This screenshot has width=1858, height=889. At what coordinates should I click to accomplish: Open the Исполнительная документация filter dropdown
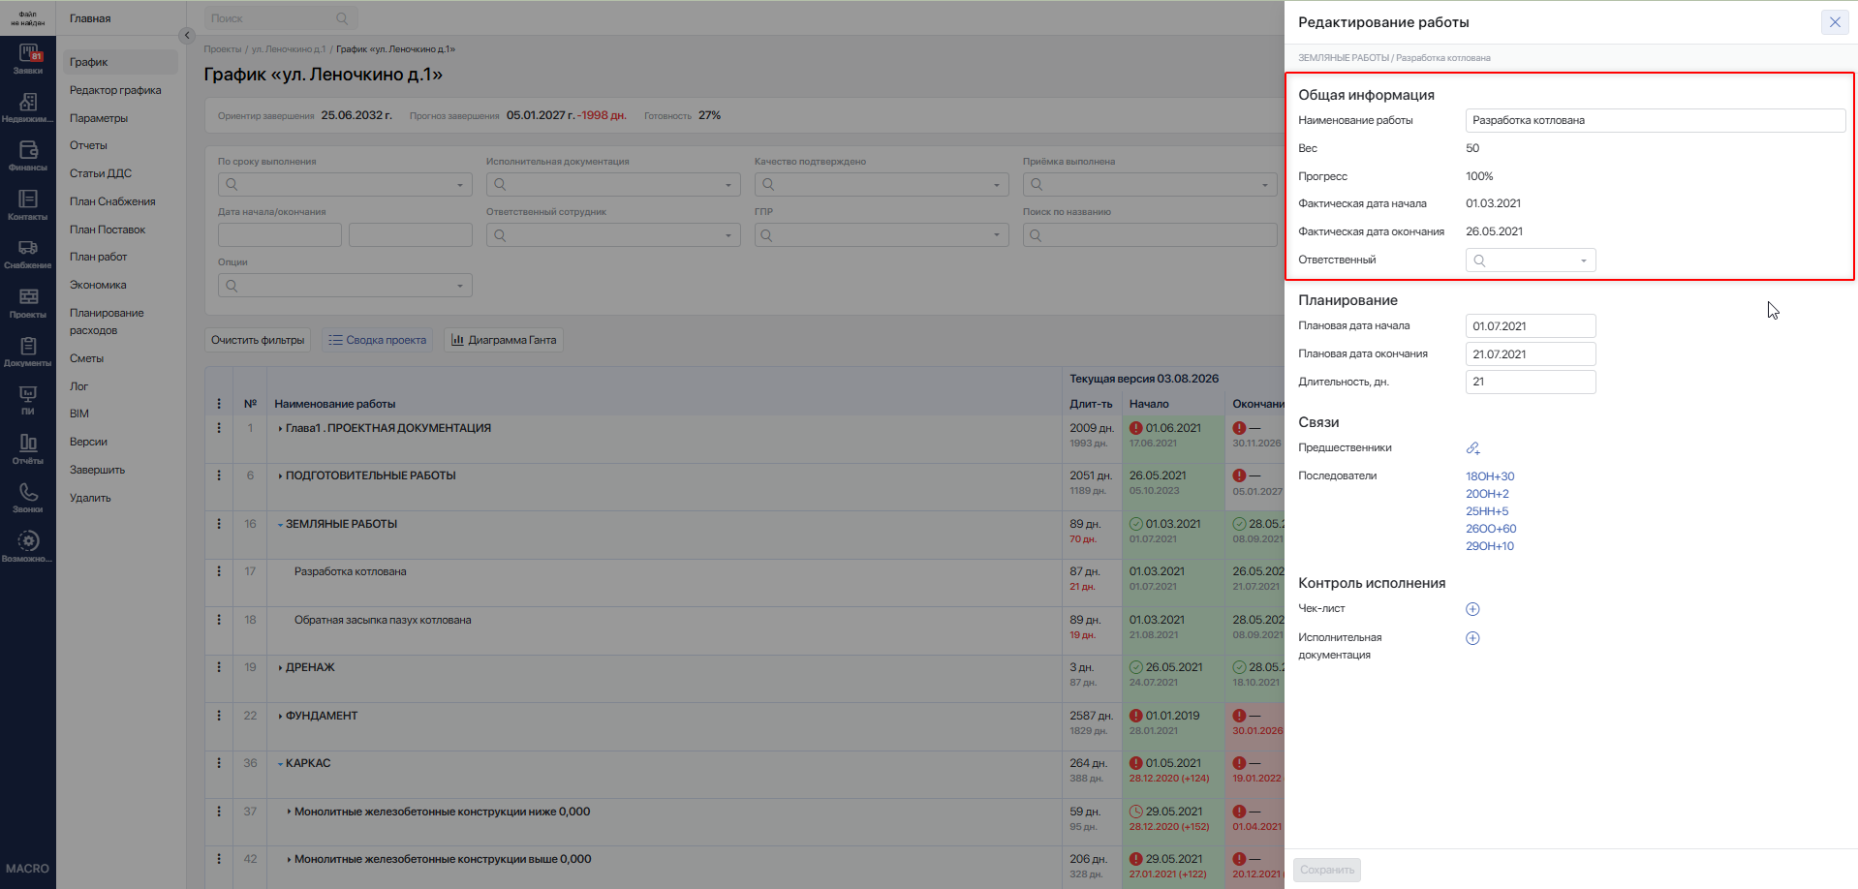click(x=613, y=184)
